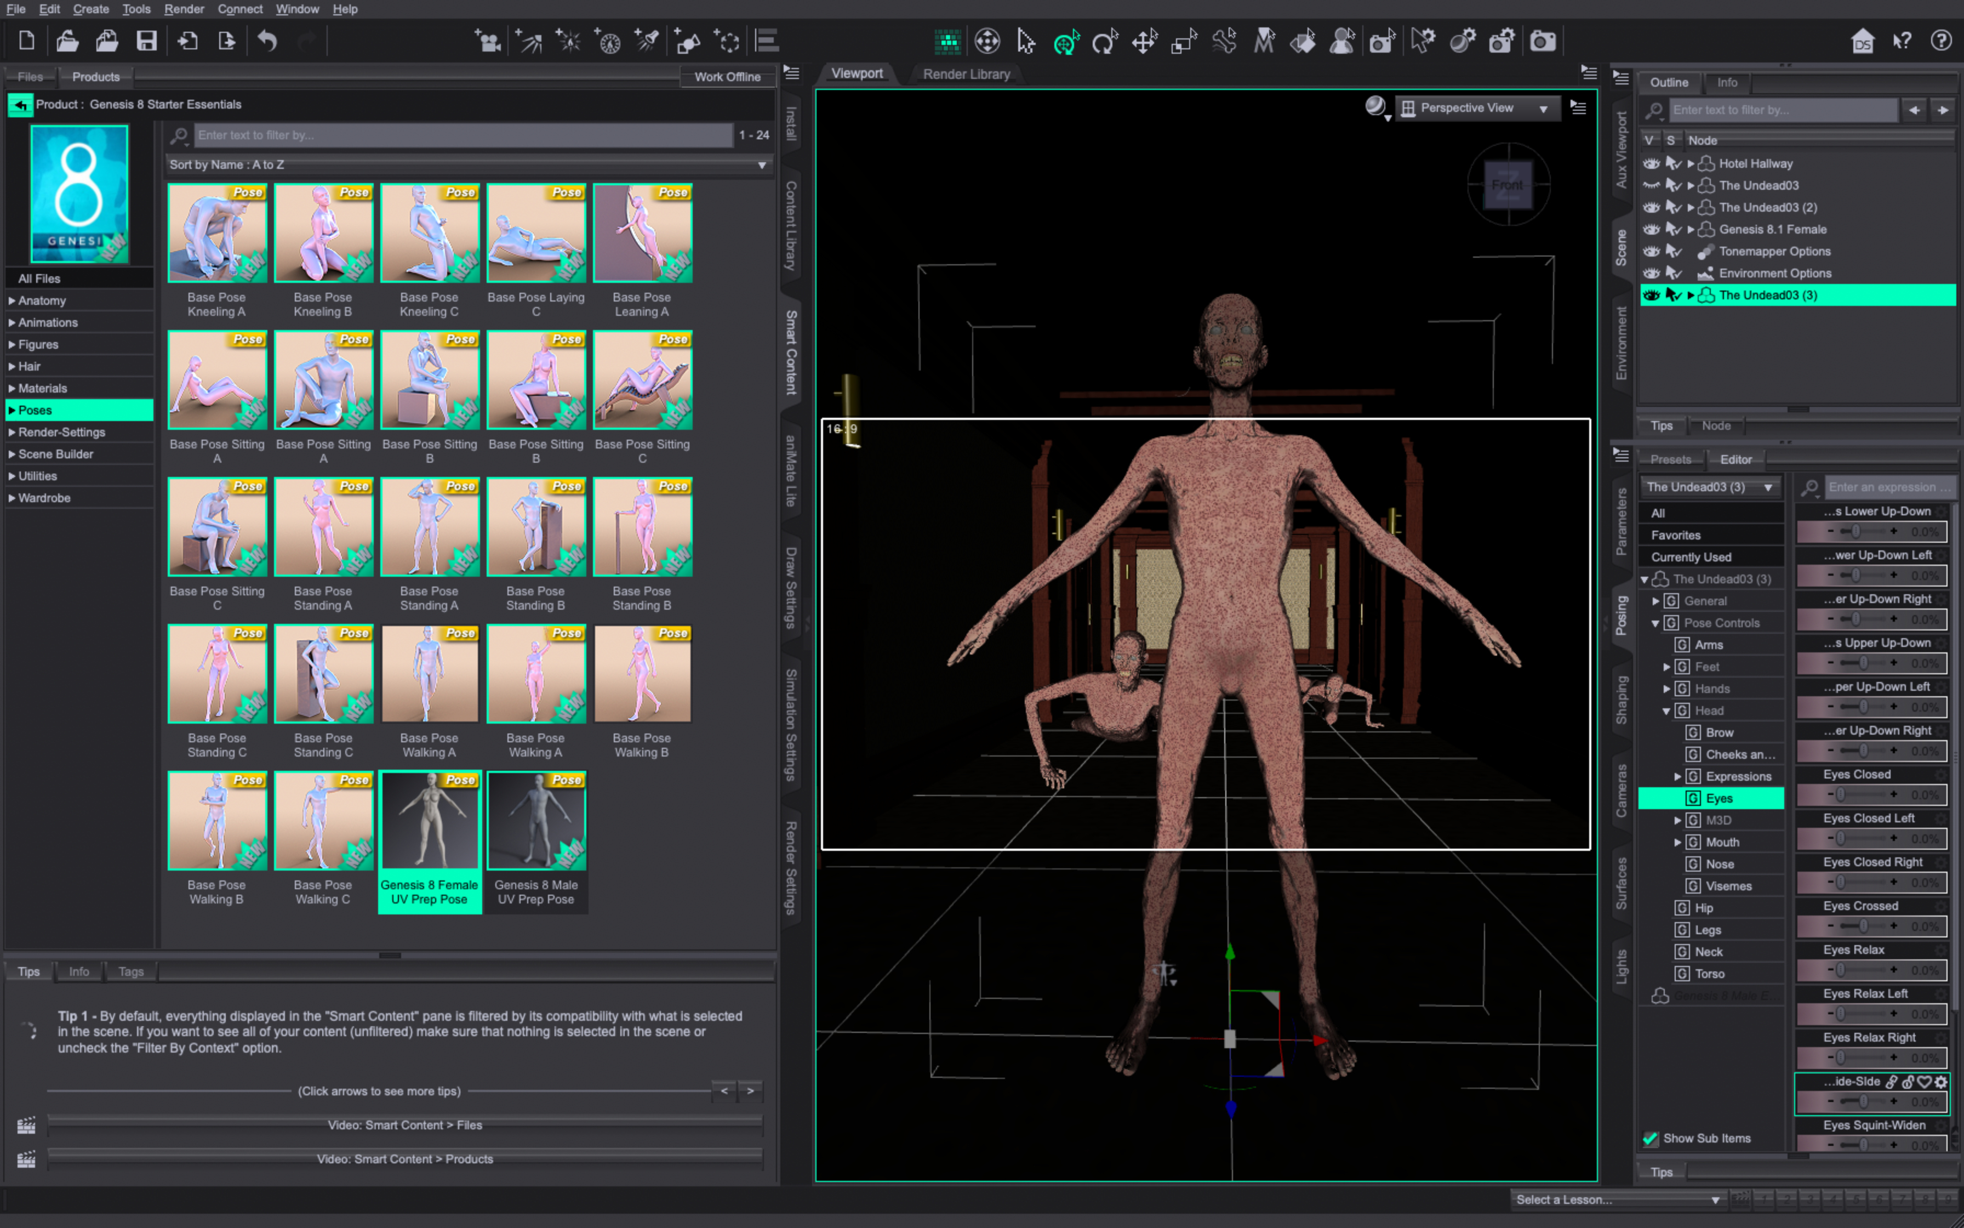Uncheck the Show Sub Items checkbox

click(x=1650, y=1138)
